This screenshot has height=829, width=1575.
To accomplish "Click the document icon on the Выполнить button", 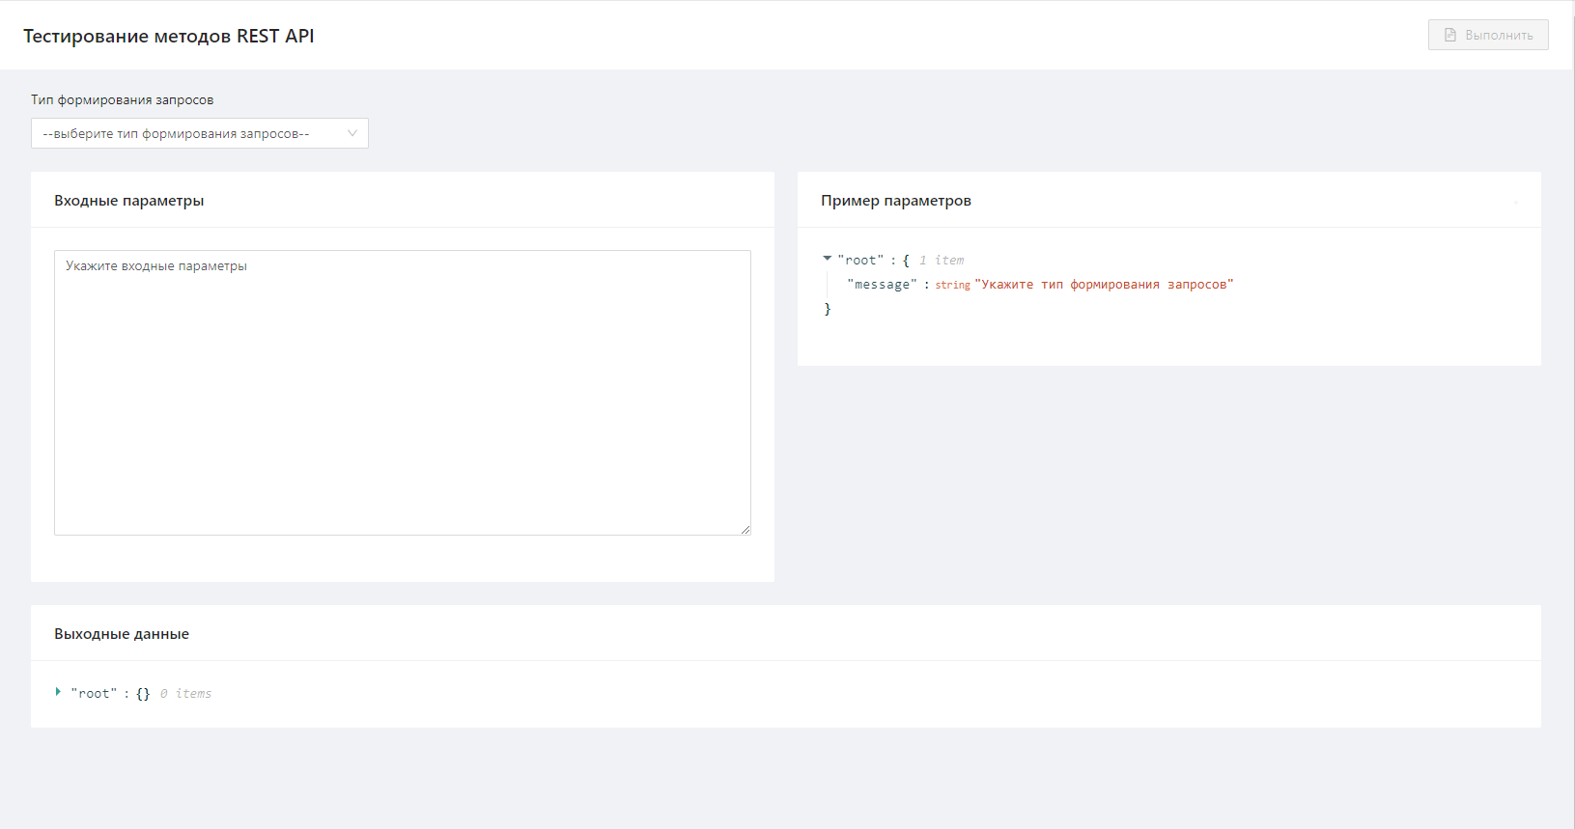I will point(1449,35).
